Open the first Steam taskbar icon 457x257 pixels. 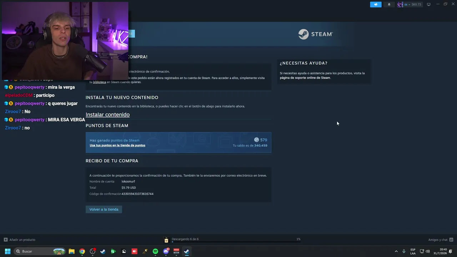click(x=103, y=251)
